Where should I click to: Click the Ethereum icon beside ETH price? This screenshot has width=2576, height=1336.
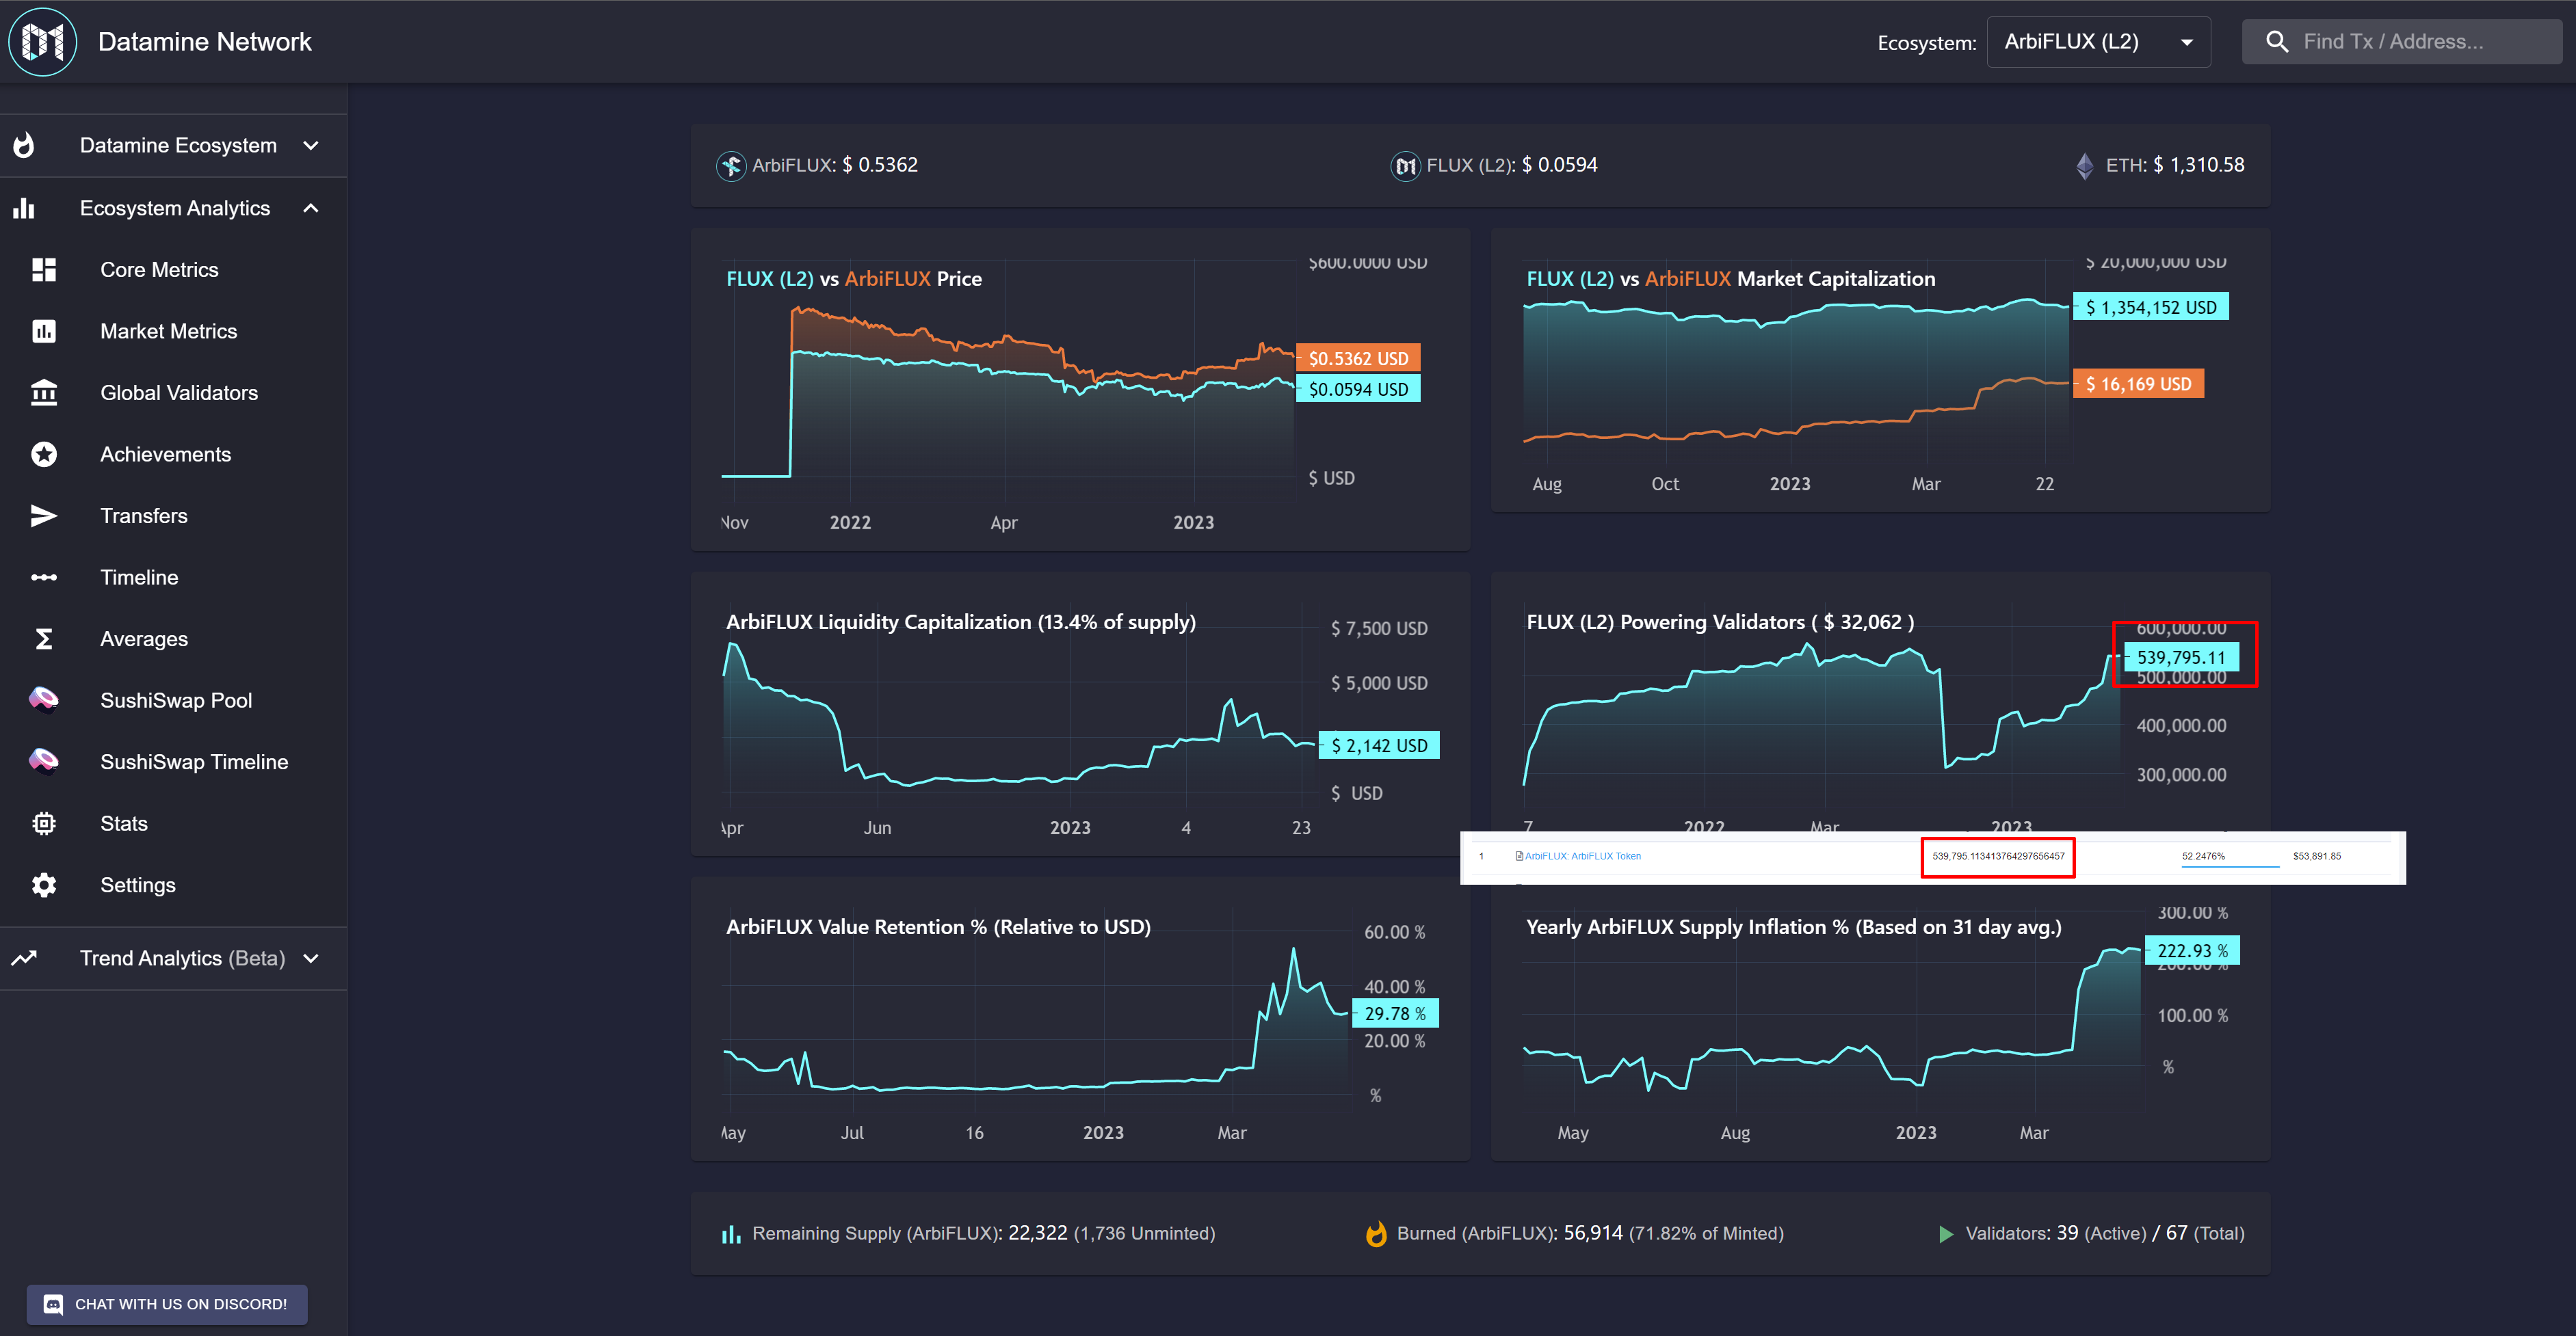[2085, 166]
